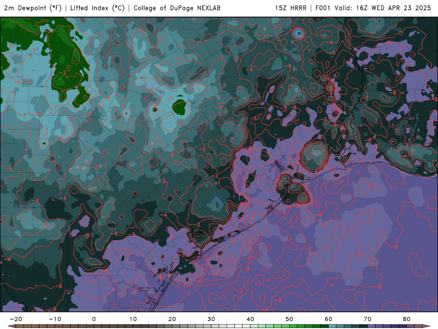
Task: Click the 80 label on the color scale
Action: click(x=407, y=319)
